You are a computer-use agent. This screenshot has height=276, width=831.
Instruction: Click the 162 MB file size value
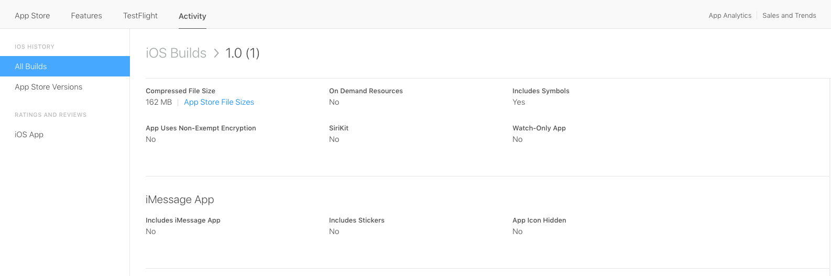click(x=159, y=102)
